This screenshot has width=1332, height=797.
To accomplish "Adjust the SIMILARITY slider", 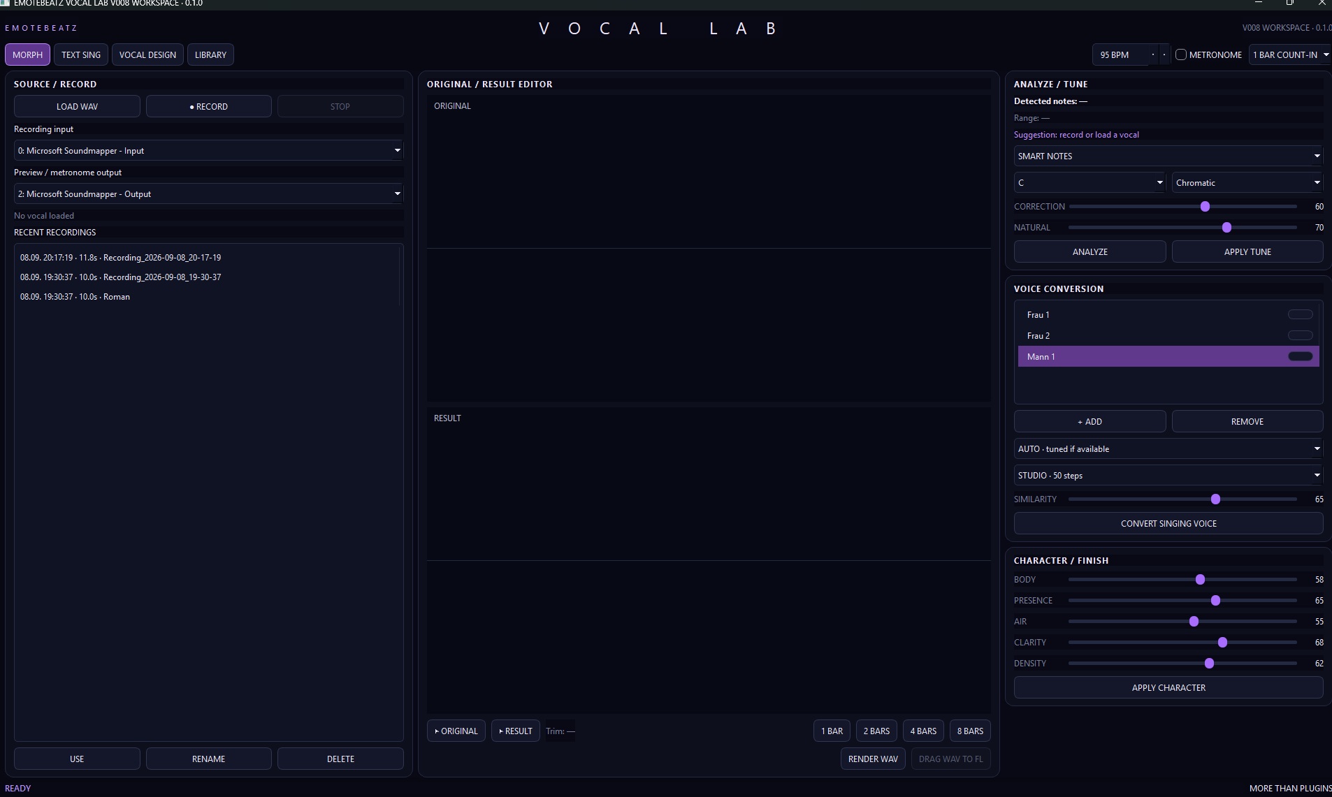I will click(x=1182, y=499).
